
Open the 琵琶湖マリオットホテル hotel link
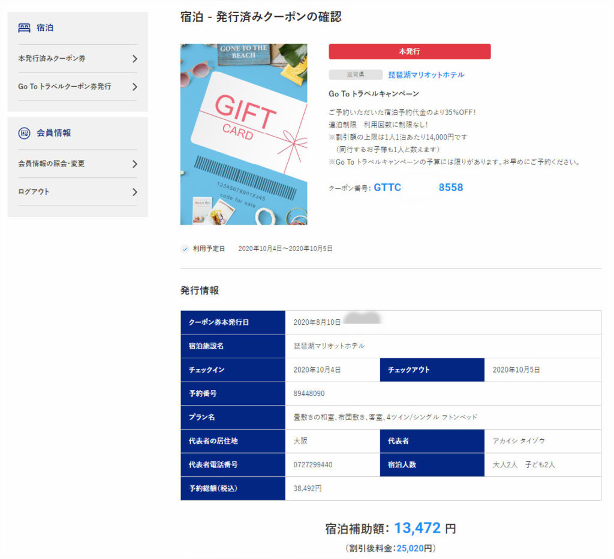point(426,75)
